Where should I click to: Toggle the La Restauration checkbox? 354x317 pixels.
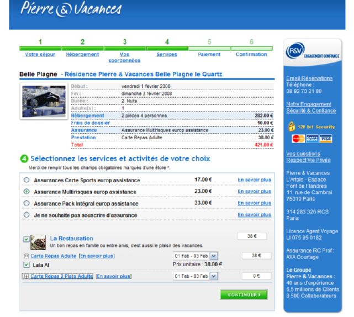(27, 239)
